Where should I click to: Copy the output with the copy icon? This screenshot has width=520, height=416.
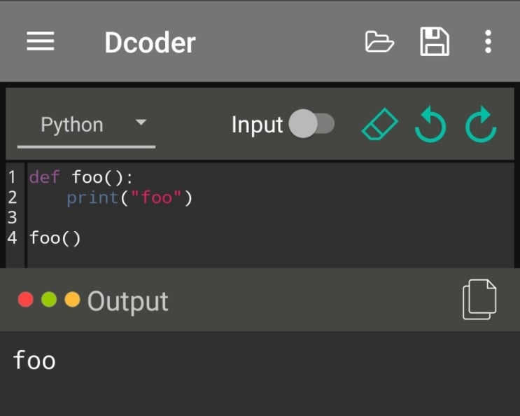[x=479, y=300]
